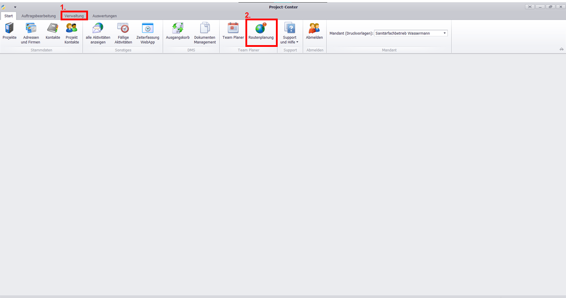Click the Abmelden icon

(314, 32)
